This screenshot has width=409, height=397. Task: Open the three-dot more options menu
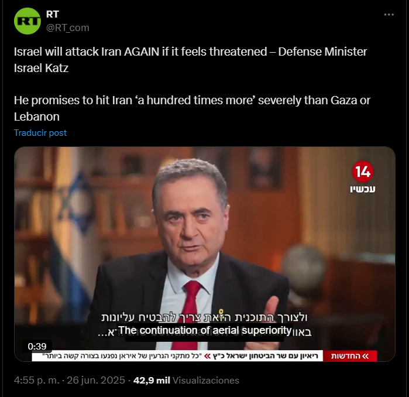click(x=389, y=15)
